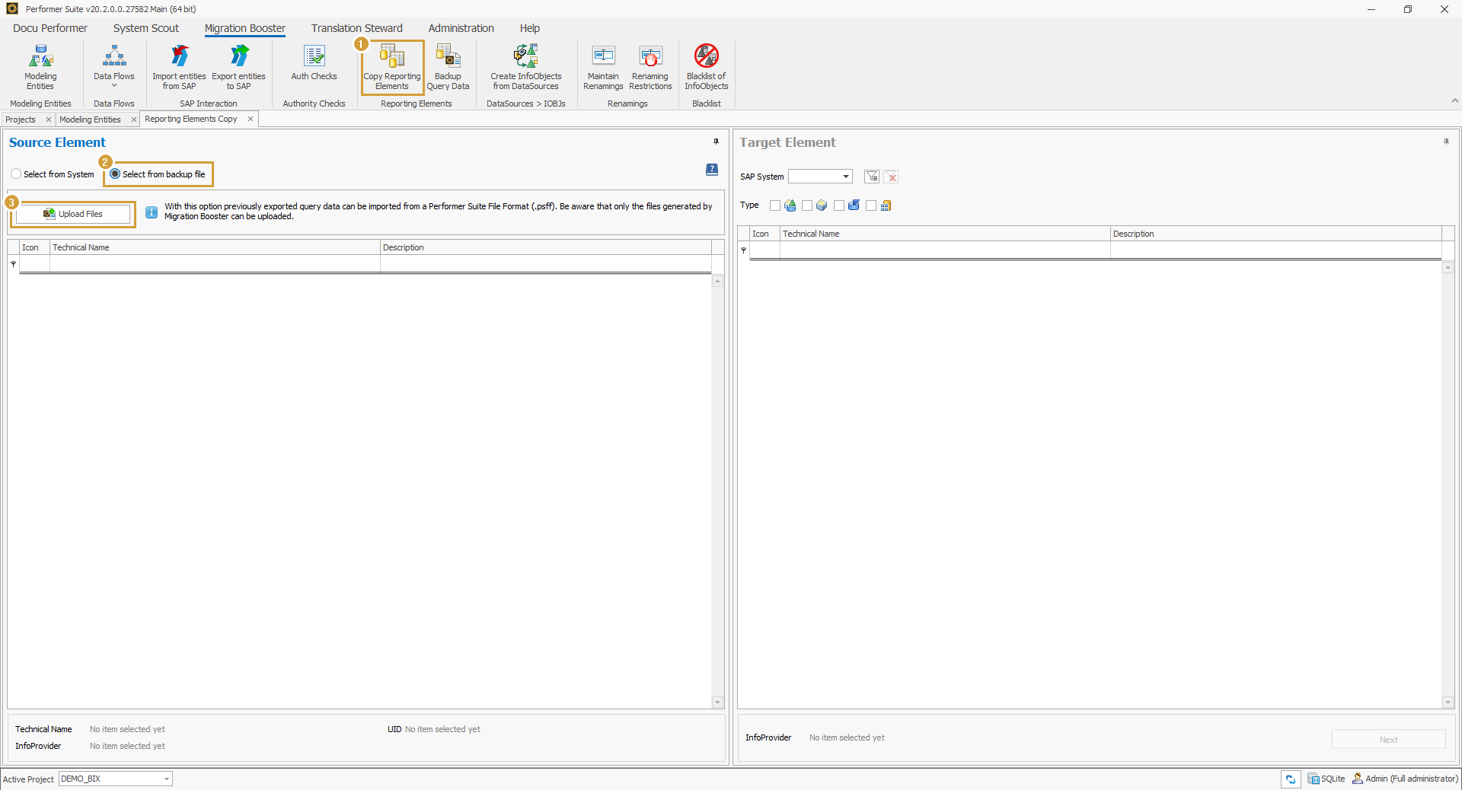The height and width of the screenshot is (790, 1462).
Task: Launch Create InfoObjects from DataSources
Action: [525, 68]
